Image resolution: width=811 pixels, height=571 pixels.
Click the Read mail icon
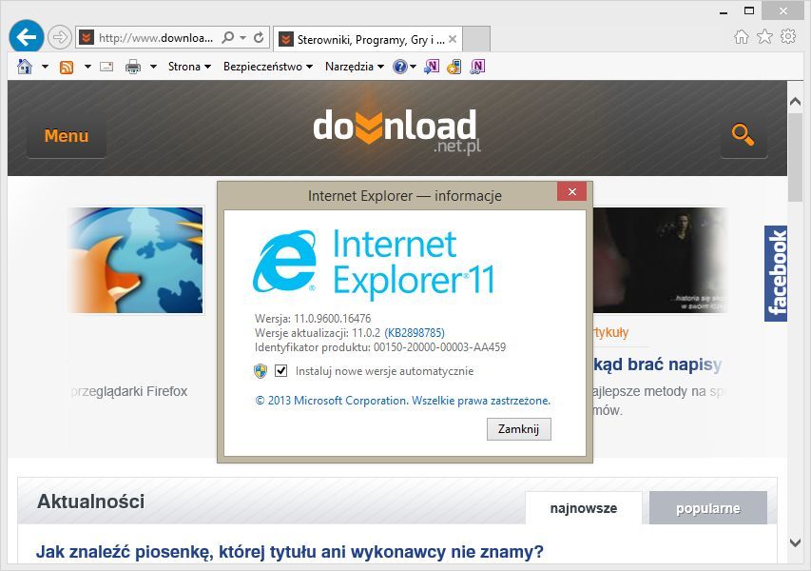click(106, 67)
